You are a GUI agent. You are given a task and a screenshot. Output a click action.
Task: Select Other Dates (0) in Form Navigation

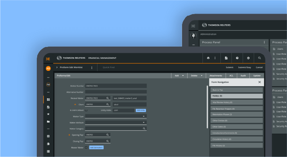coord(236,126)
